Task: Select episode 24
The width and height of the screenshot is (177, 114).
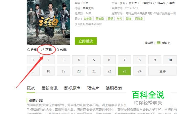Action: click(x=140, y=71)
